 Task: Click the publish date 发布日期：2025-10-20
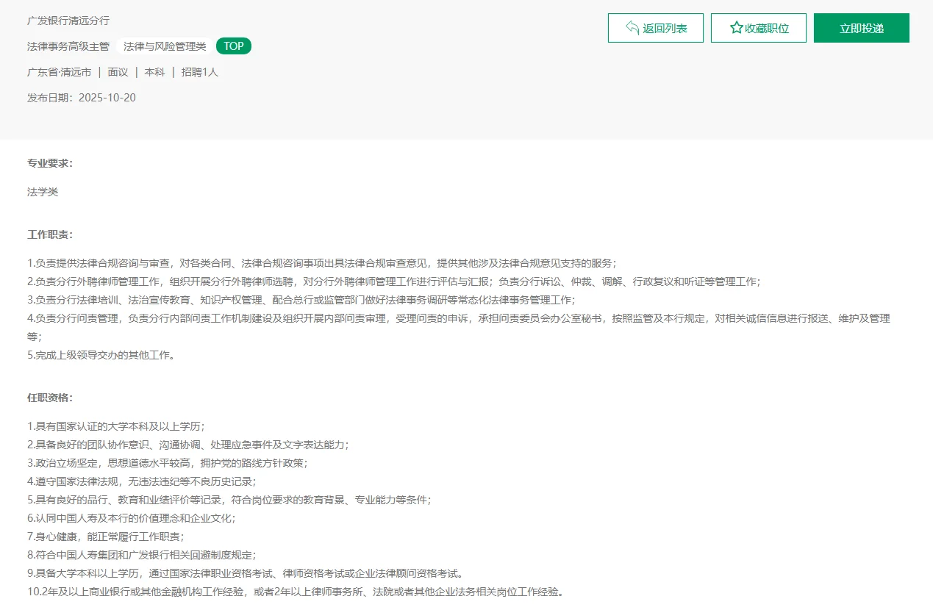tap(82, 98)
